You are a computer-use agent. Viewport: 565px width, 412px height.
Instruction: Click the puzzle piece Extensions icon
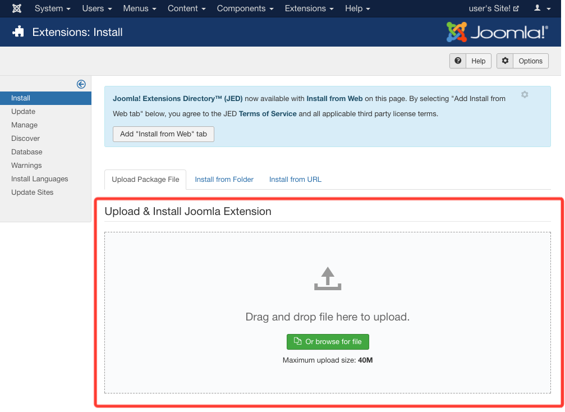tap(18, 32)
